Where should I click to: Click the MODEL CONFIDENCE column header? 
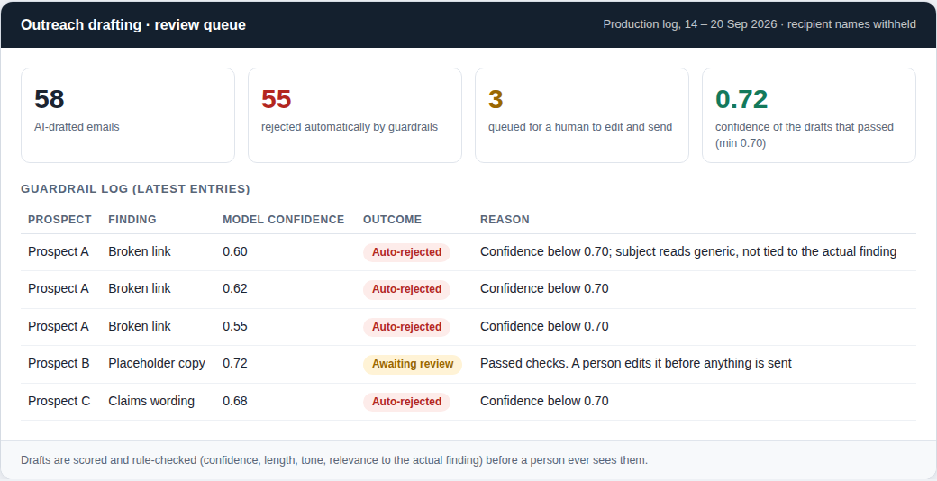coord(283,219)
